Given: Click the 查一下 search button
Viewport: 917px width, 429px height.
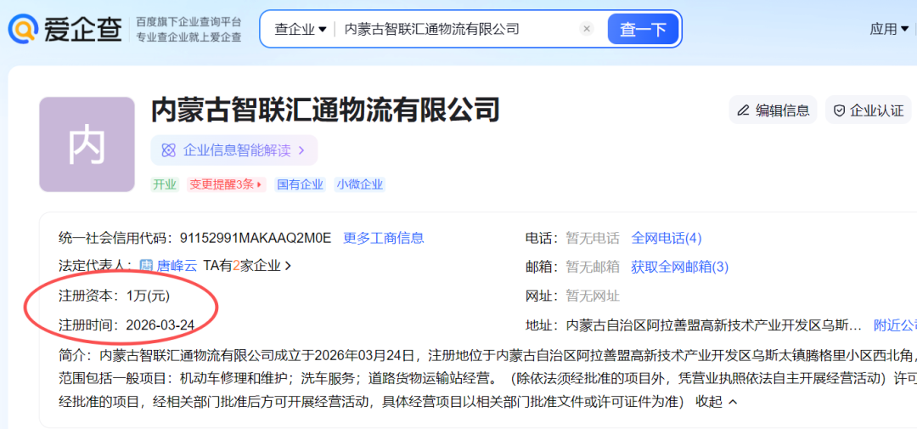Looking at the screenshot, I should (643, 29).
